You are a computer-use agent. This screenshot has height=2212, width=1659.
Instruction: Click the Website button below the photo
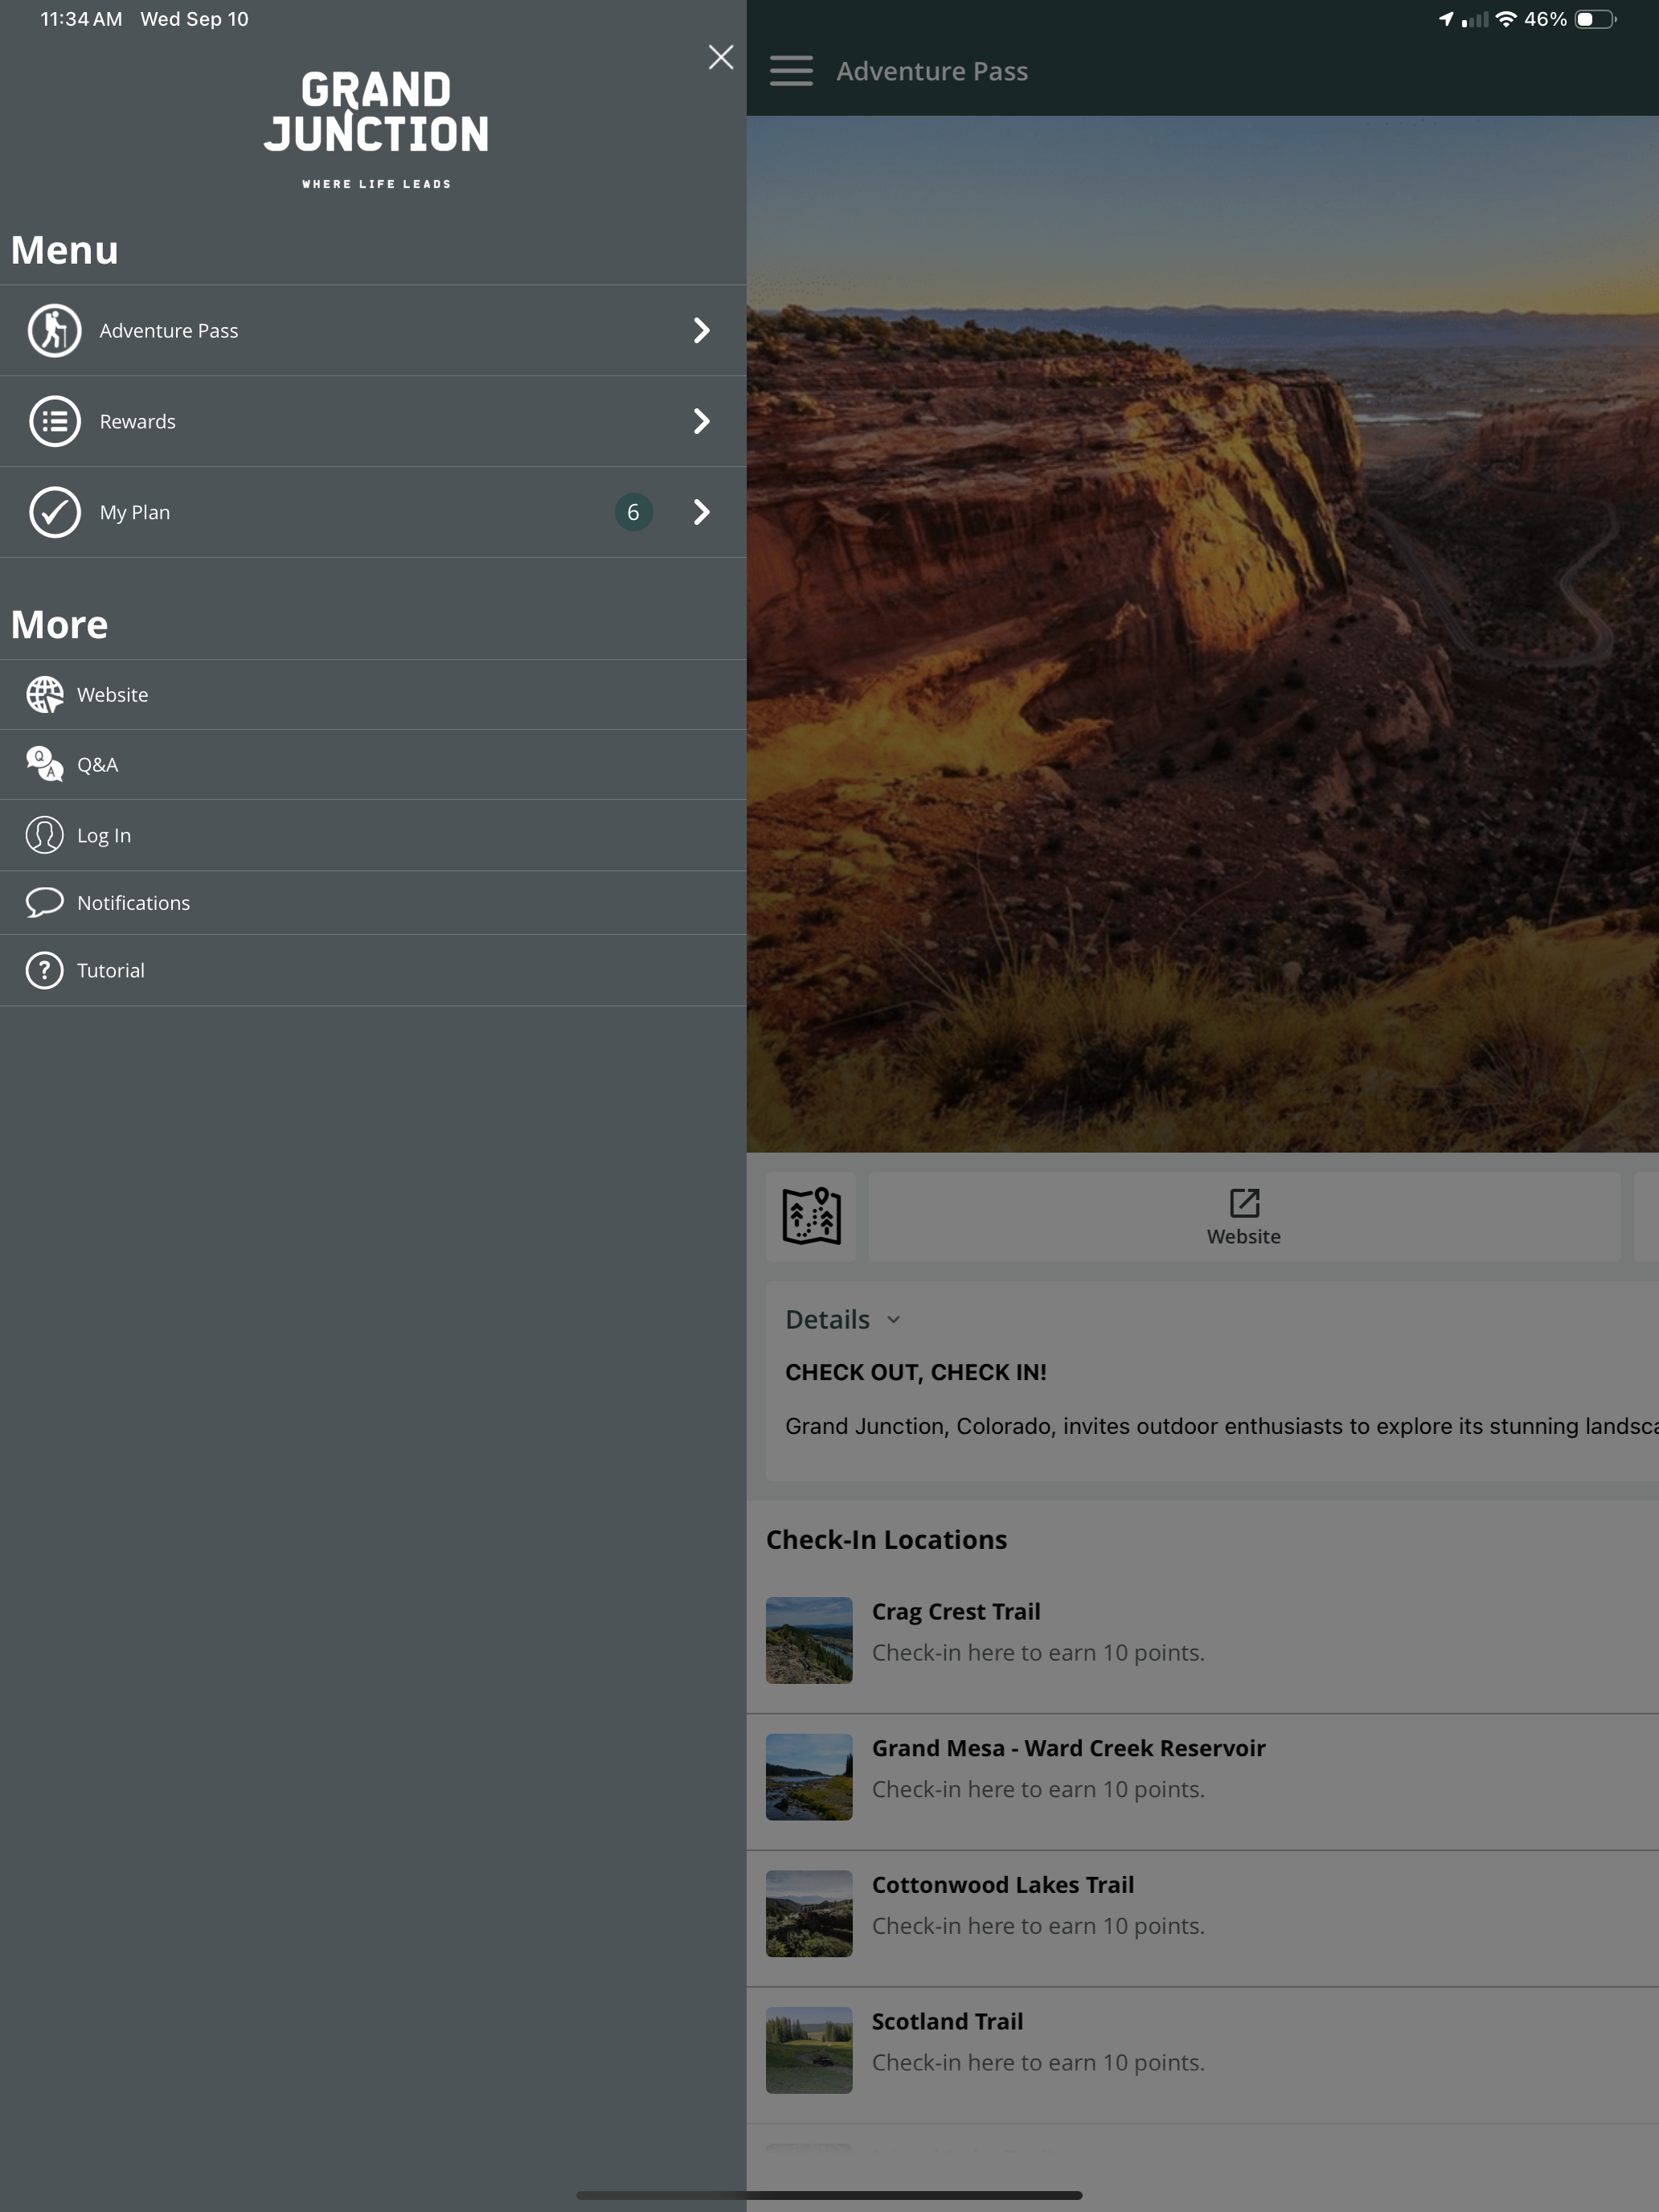[1244, 1216]
